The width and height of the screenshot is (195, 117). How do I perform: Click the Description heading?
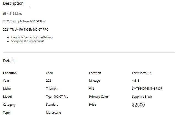[x=13, y=3]
